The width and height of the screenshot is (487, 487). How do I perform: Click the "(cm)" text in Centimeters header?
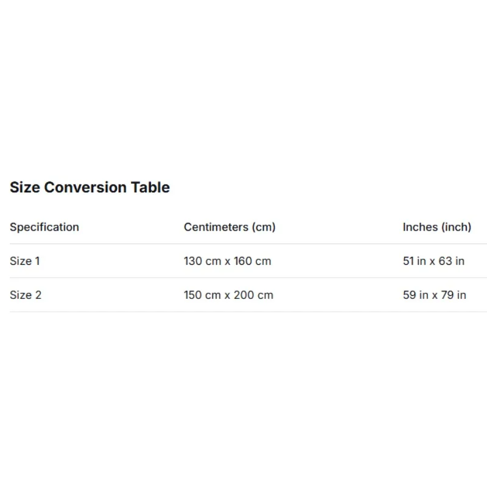click(263, 227)
